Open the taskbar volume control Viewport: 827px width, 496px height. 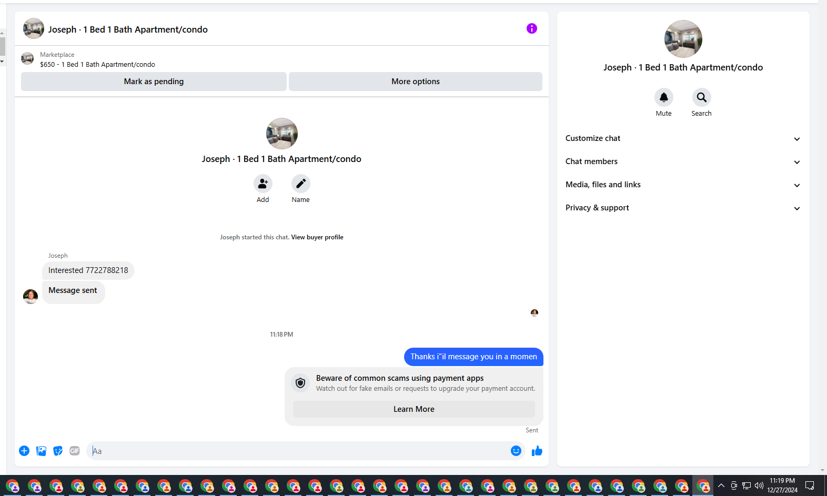(759, 485)
